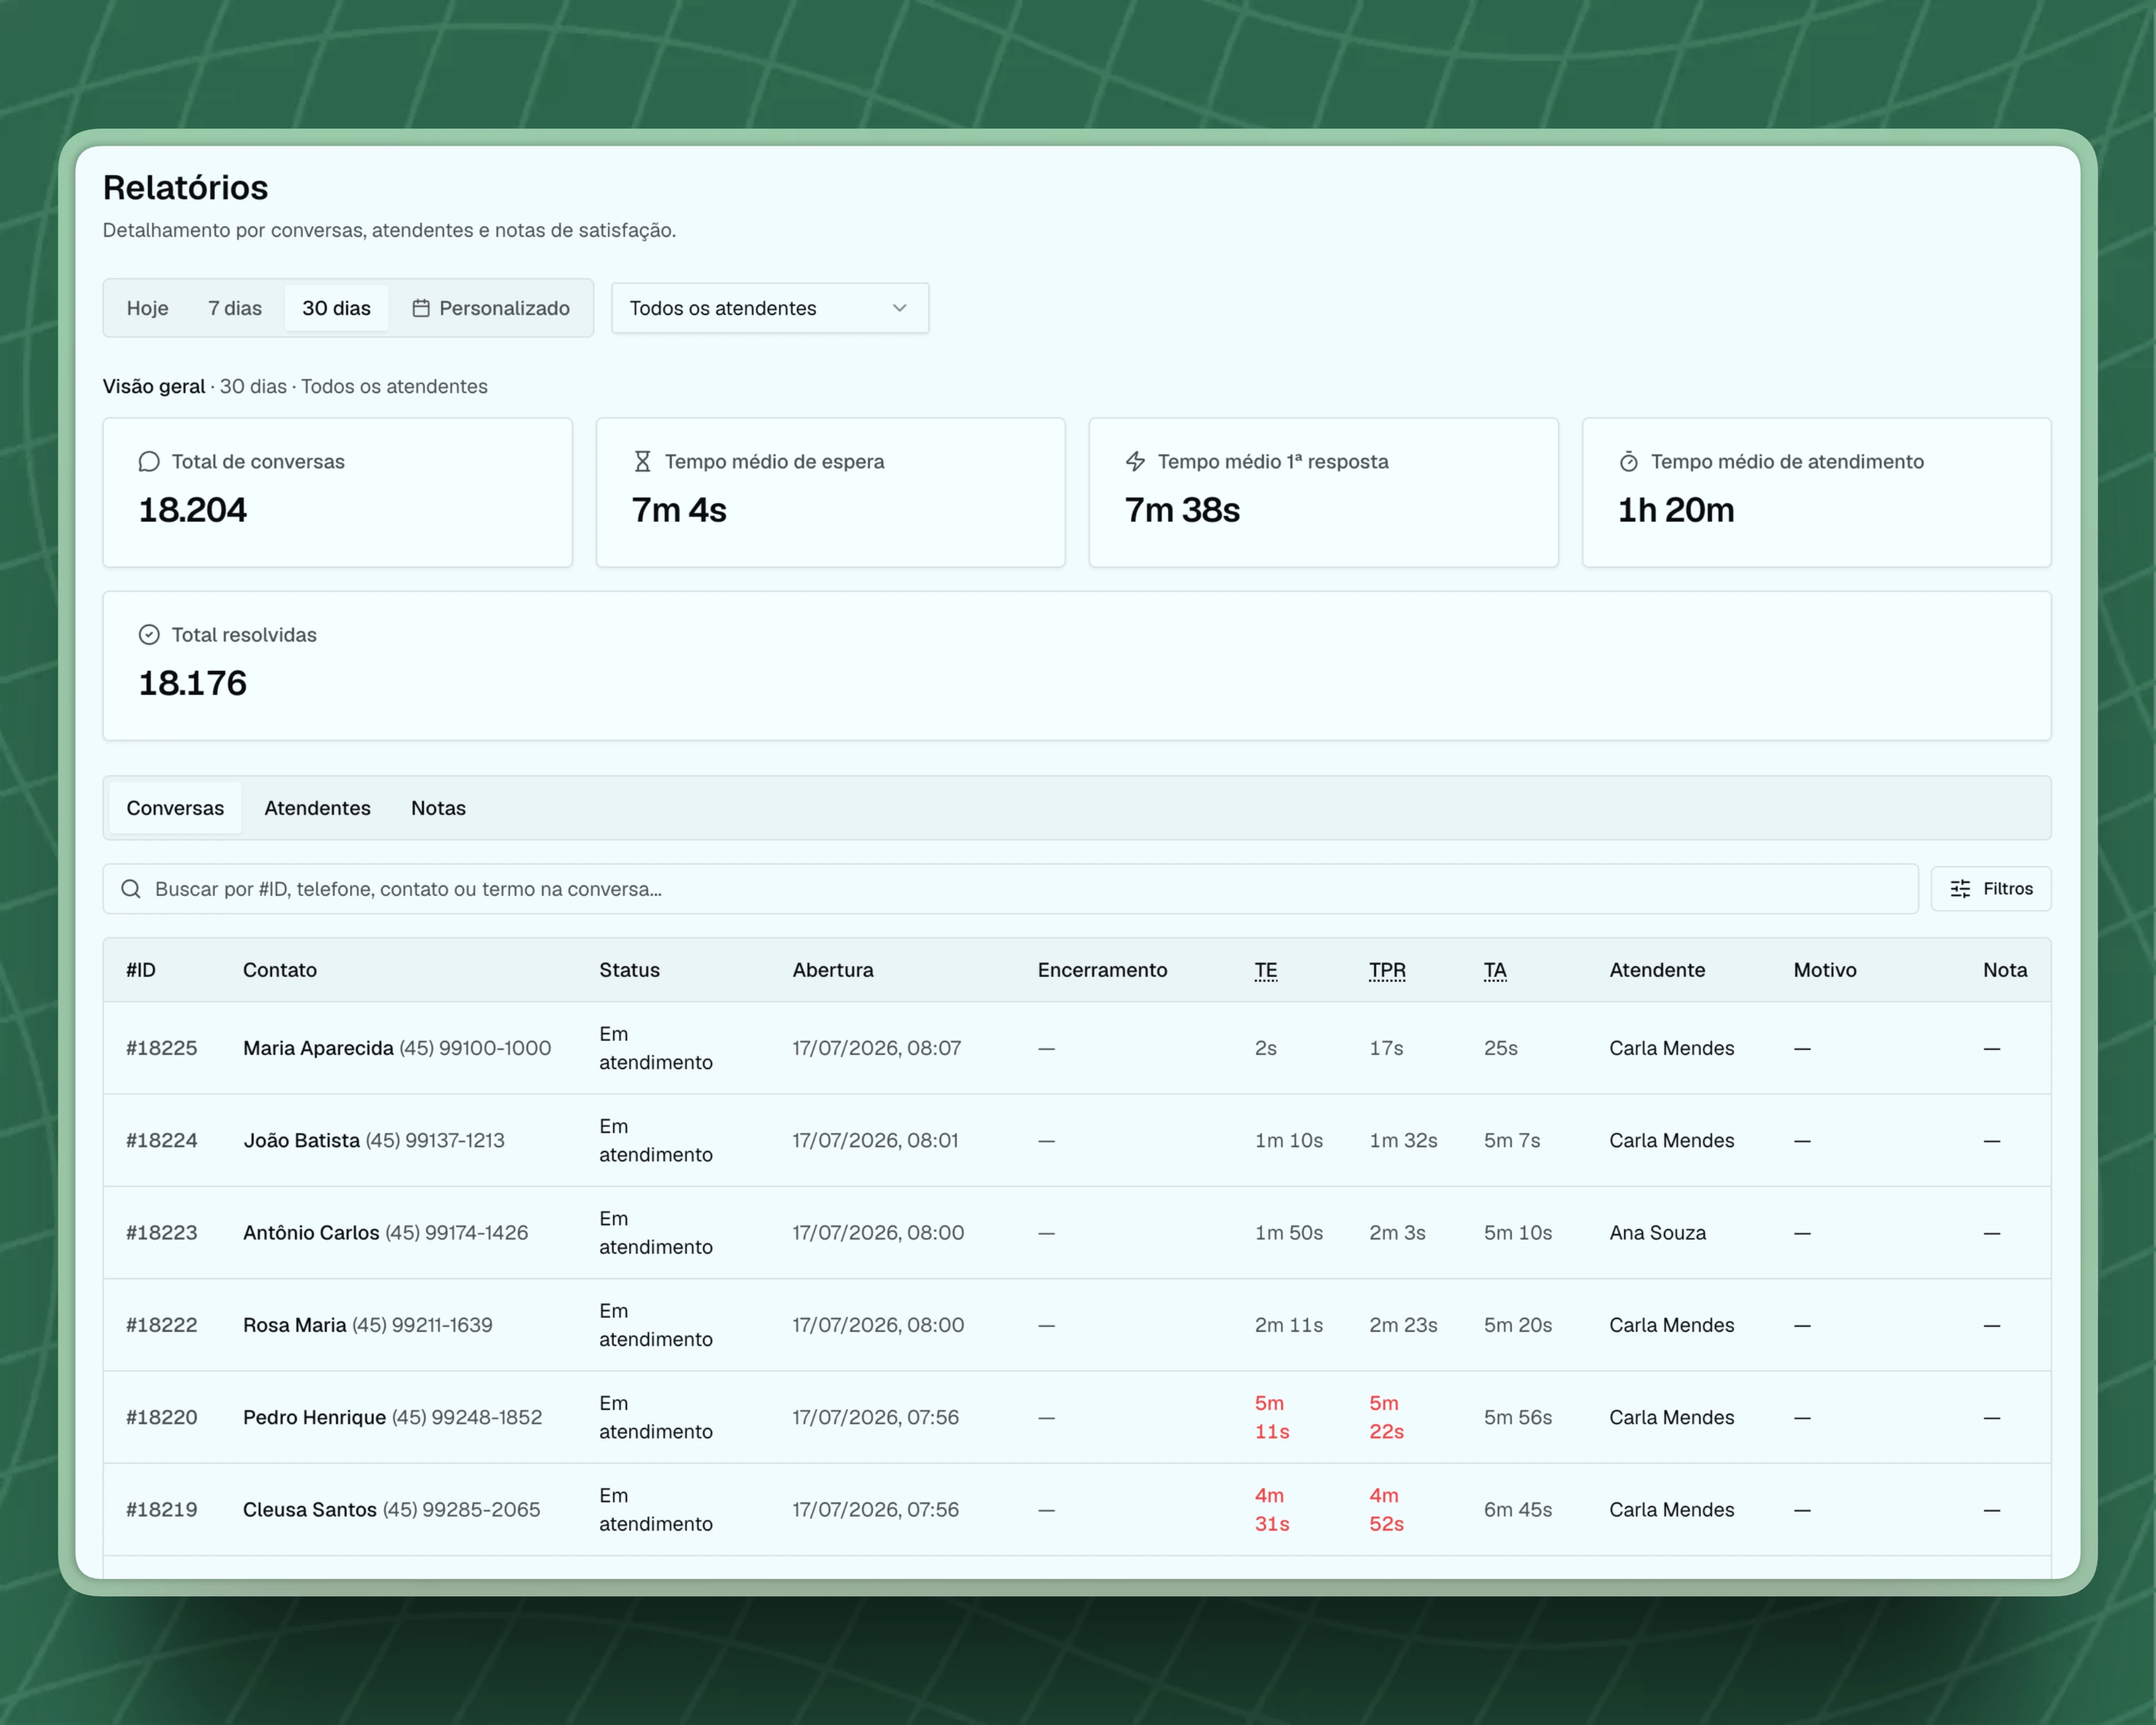Switch to the Conversas tab
The width and height of the screenshot is (2156, 1725).
[175, 808]
